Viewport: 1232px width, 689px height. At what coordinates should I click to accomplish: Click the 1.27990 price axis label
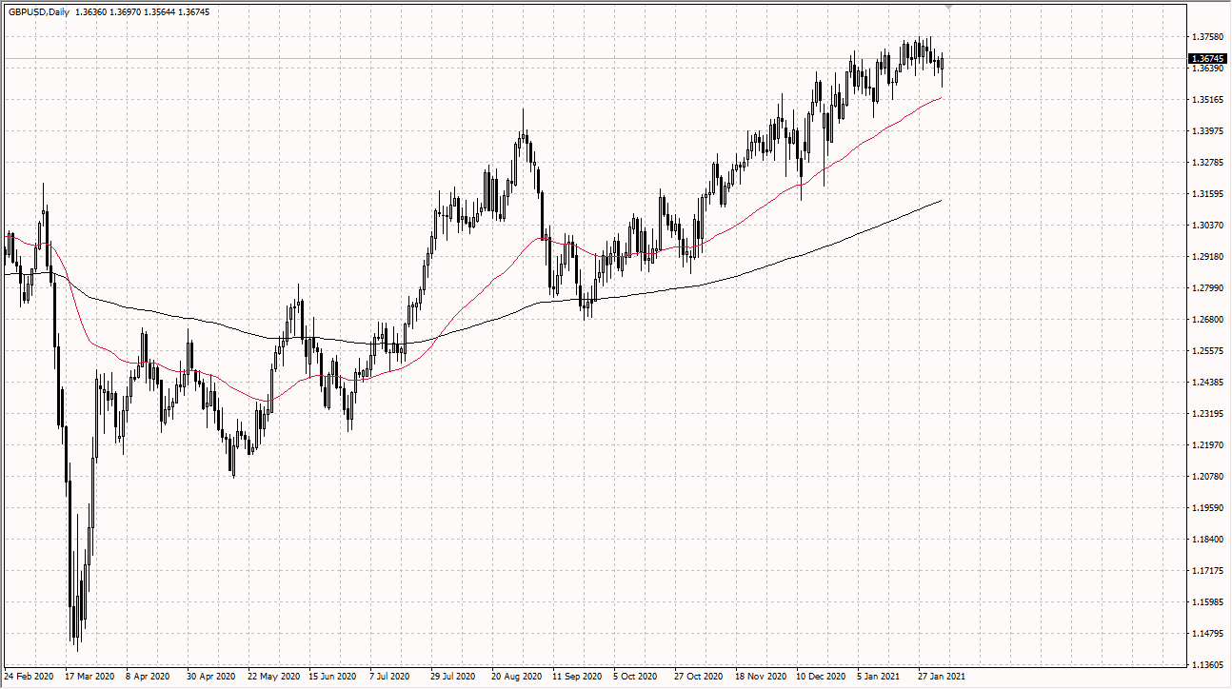pos(1206,288)
